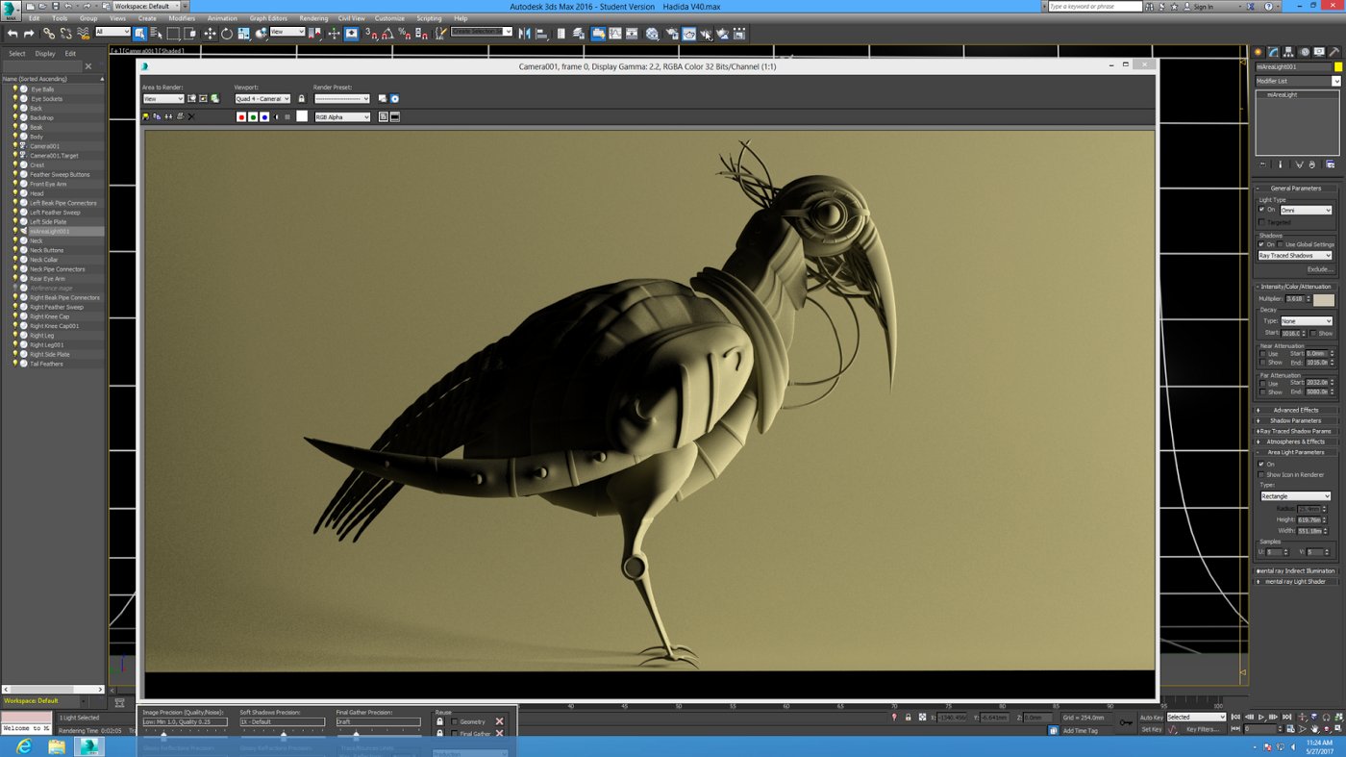Click Key Filters... button
The width and height of the screenshot is (1346, 757).
(1203, 729)
